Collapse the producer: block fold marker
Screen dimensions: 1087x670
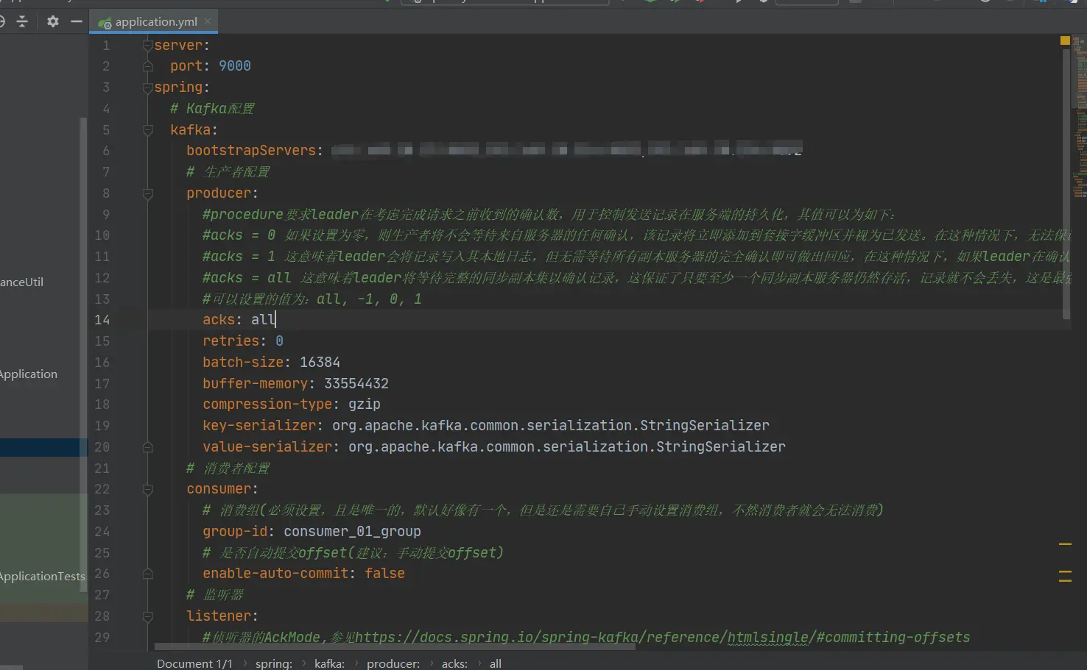point(147,193)
